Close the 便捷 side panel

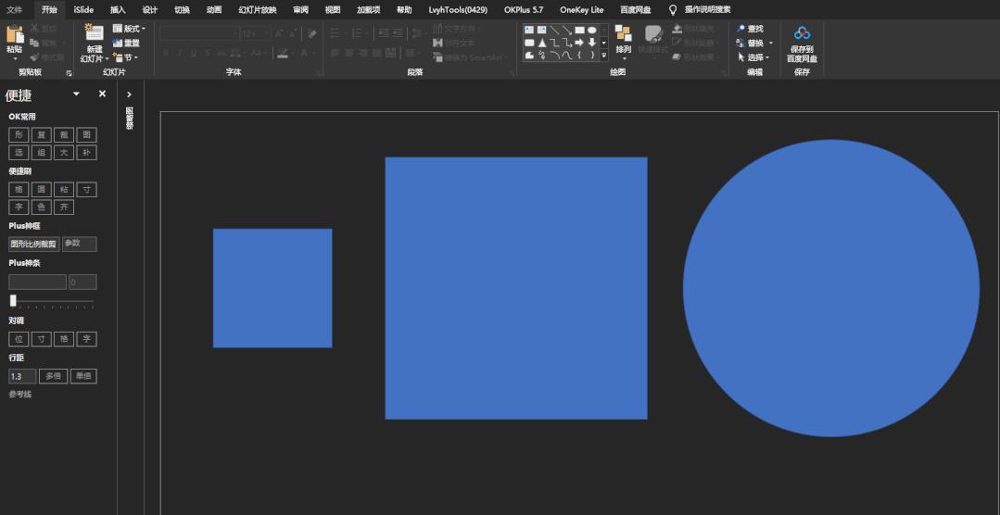[102, 94]
